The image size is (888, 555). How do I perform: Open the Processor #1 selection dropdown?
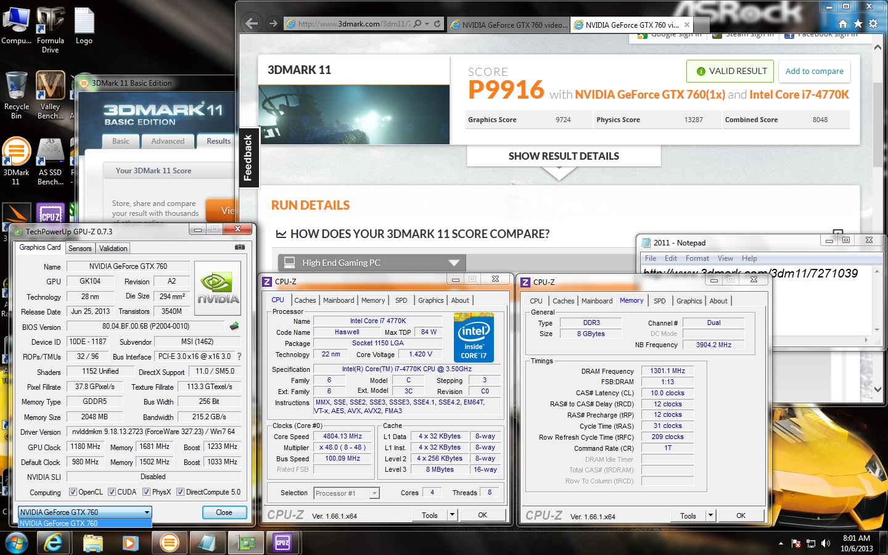[374, 493]
